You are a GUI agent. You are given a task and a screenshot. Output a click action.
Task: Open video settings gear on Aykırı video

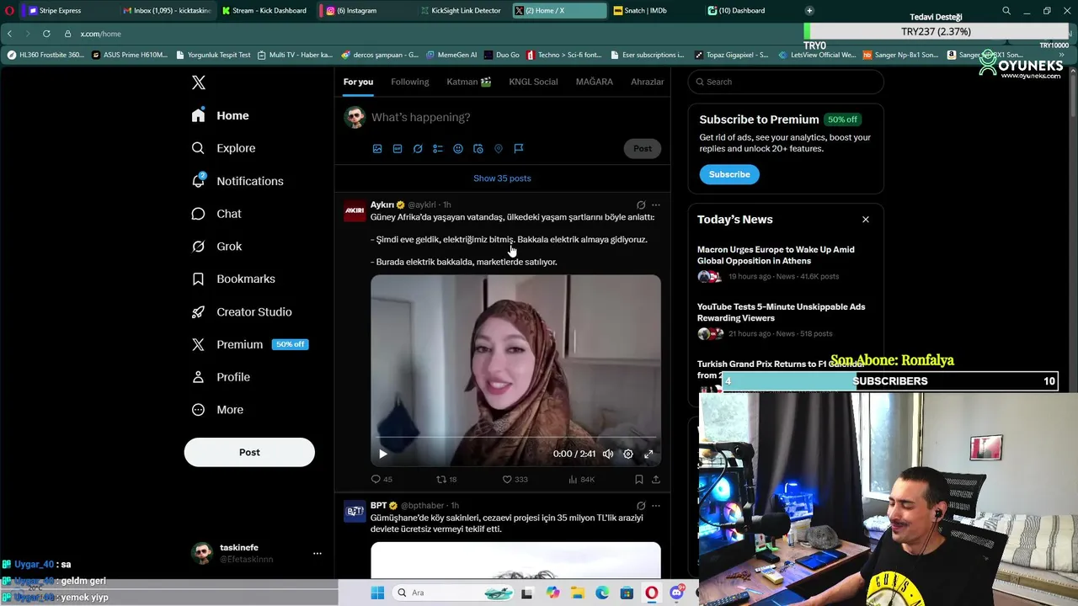[628, 454]
